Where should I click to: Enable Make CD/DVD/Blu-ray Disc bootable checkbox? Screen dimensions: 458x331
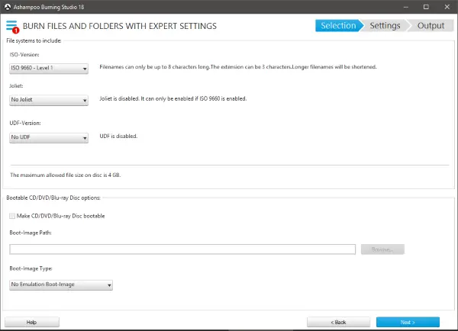pos(12,216)
